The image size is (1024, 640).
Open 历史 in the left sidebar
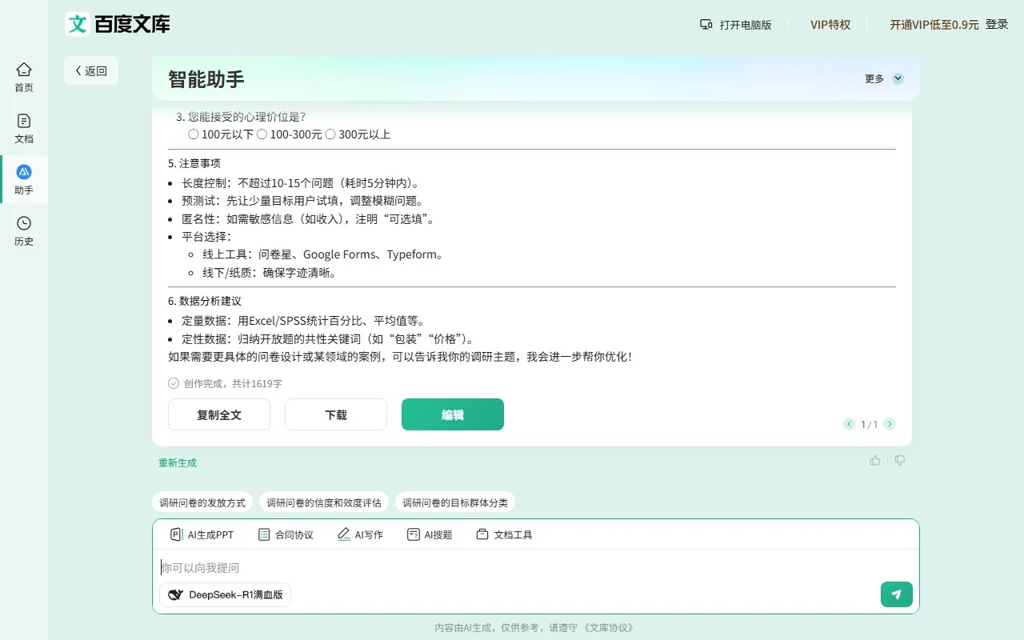24,230
